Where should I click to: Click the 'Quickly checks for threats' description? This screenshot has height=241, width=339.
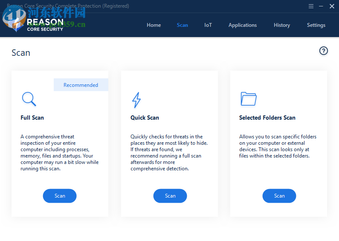pos(169,153)
